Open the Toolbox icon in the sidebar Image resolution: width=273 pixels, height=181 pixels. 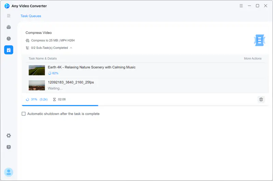(x=9, y=27)
